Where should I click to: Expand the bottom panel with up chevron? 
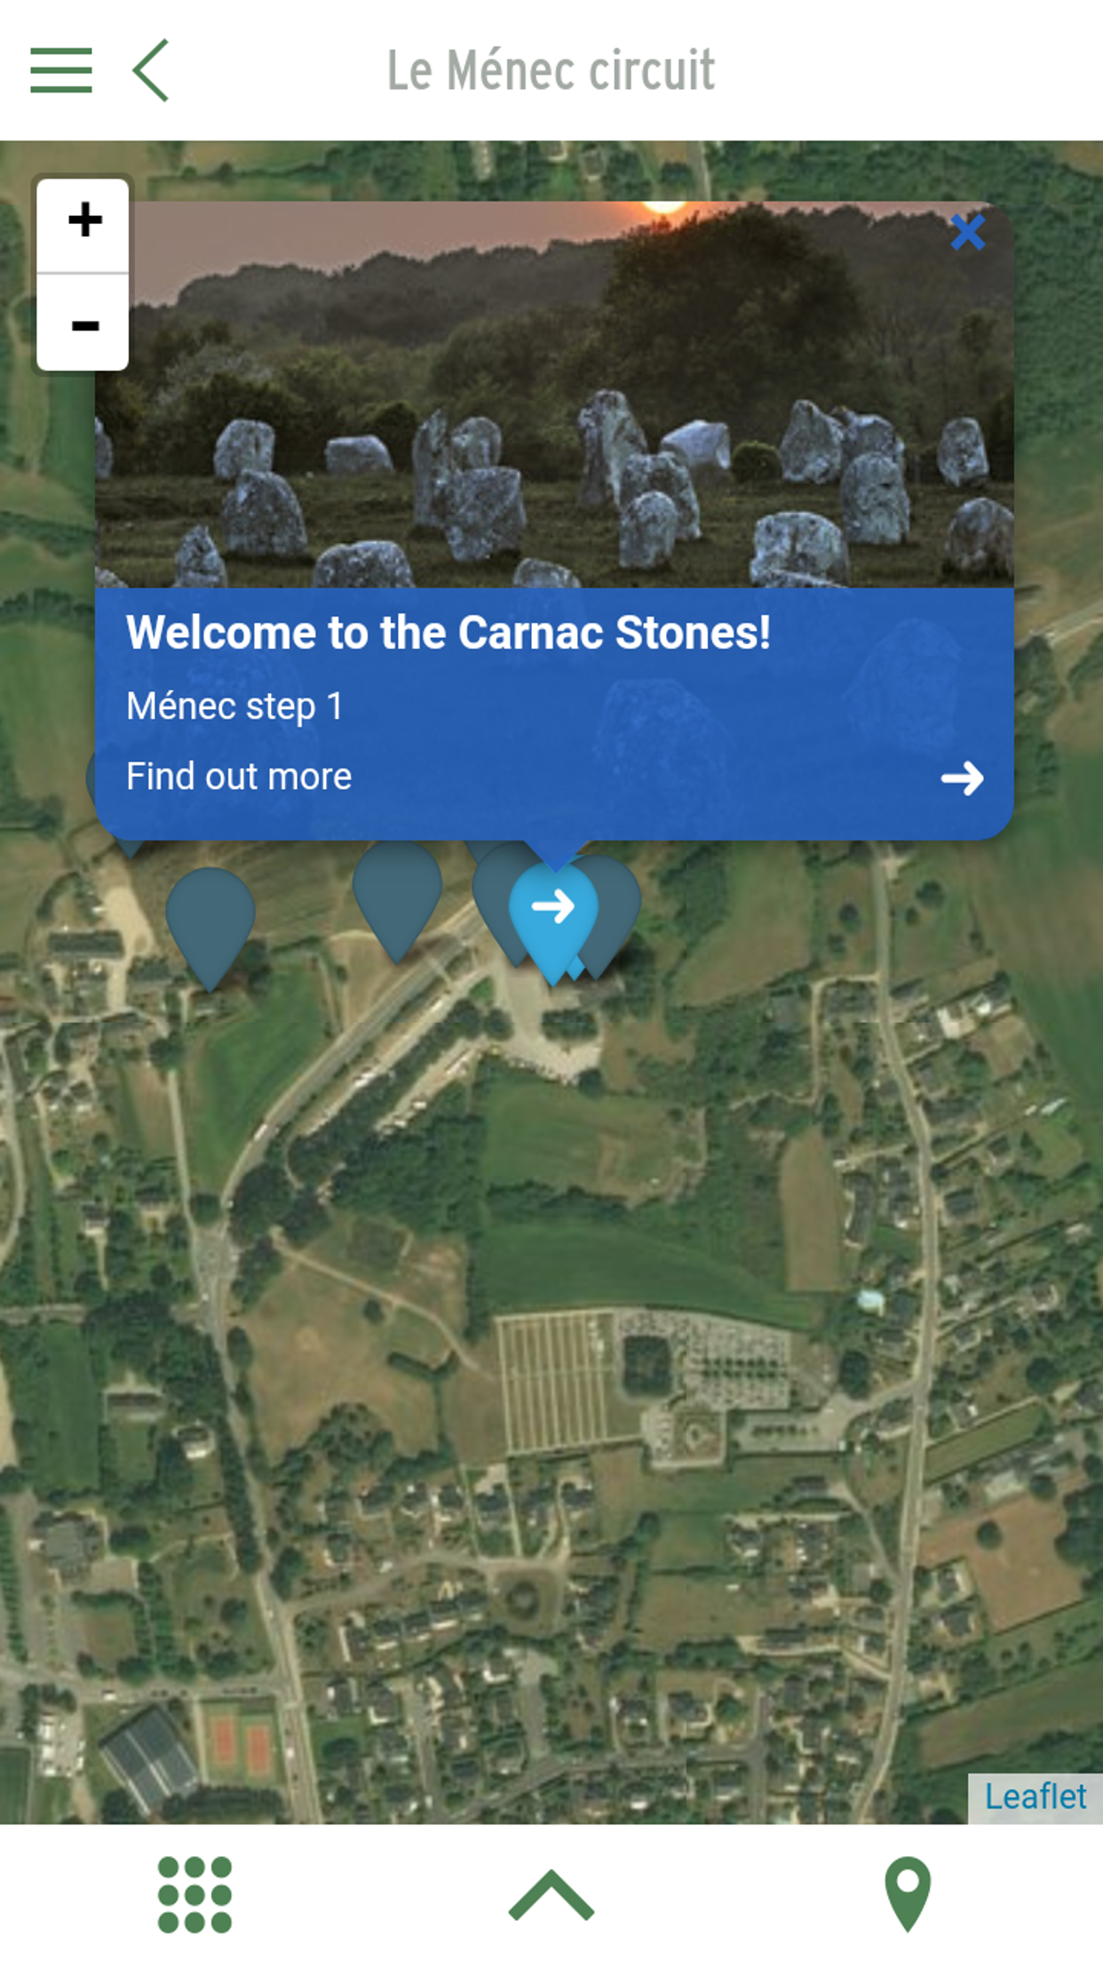(551, 1894)
